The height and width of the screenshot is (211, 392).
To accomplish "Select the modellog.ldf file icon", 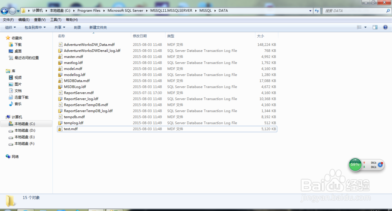I will pyautogui.click(x=60, y=75).
